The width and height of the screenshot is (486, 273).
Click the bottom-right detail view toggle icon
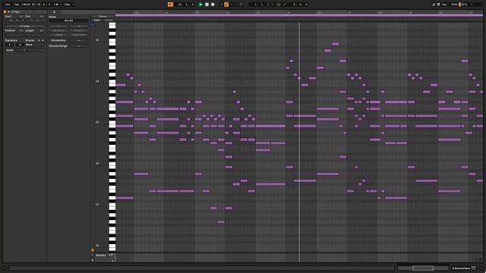[481, 268]
